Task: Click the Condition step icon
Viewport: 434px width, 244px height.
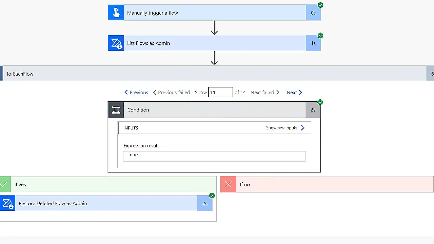Action: point(116,109)
